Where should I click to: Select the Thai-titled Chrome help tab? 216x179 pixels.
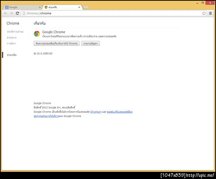tap(62, 7)
